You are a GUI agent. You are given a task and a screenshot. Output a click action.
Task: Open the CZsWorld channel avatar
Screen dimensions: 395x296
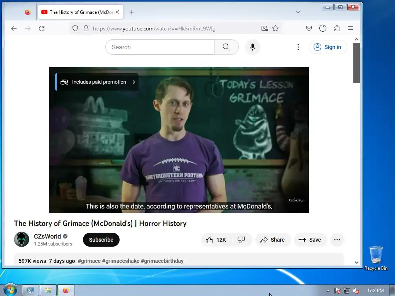[x=22, y=239]
